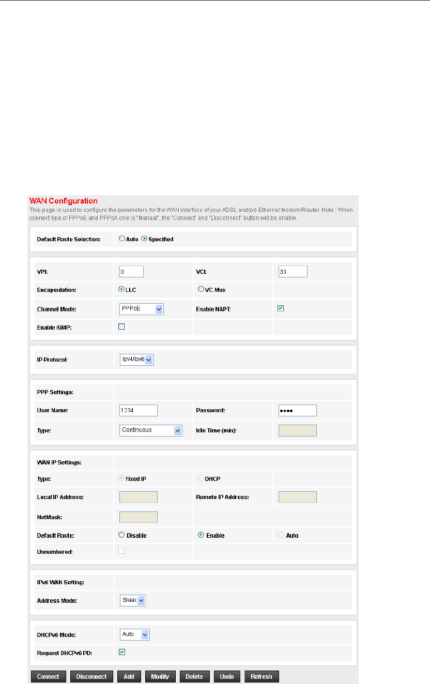Click the VPI input field
Screen dimensions: 430x684
131,271
